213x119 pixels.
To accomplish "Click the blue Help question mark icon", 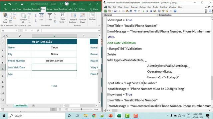I will click(x=175, y=11).
